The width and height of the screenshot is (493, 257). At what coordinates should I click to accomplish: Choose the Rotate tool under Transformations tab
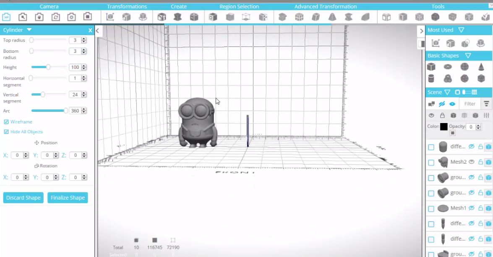[x=143, y=17]
